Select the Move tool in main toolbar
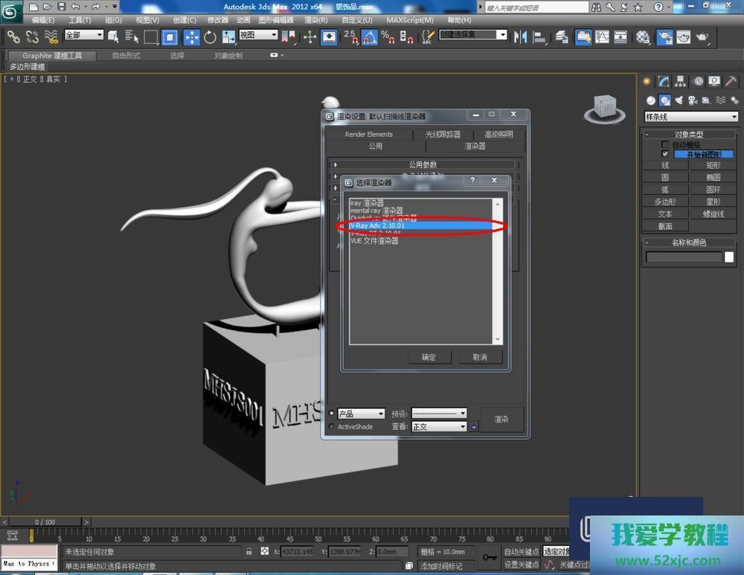The width and height of the screenshot is (744, 575). click(191, 37)
